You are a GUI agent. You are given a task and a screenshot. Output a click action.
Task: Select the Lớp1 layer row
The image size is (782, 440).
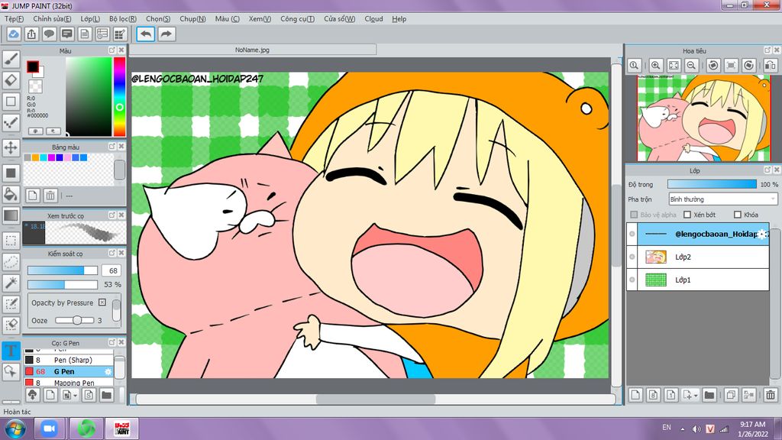point(698,280)
